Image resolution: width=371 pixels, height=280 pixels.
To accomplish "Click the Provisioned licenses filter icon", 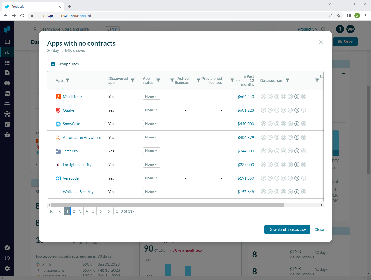I will (x=198, y=81).
